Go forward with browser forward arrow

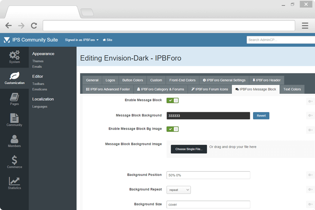click(21, 26)
